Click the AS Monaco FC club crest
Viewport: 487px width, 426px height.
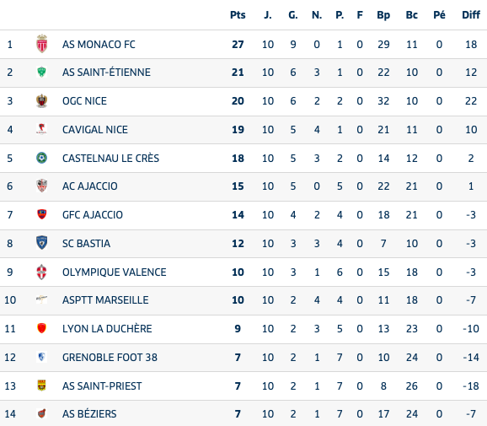[x=41, y=44]
